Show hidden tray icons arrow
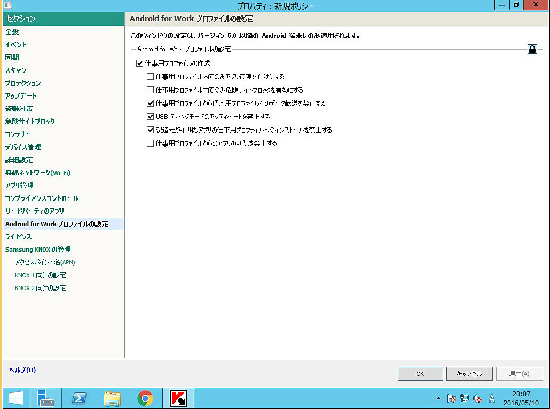Screen dimensions: 550x409 (x=438, y=398)
